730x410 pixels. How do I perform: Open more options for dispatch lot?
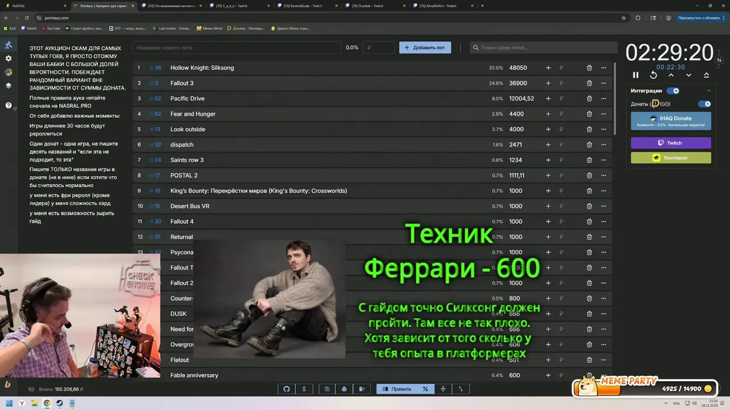coord(603,145)
